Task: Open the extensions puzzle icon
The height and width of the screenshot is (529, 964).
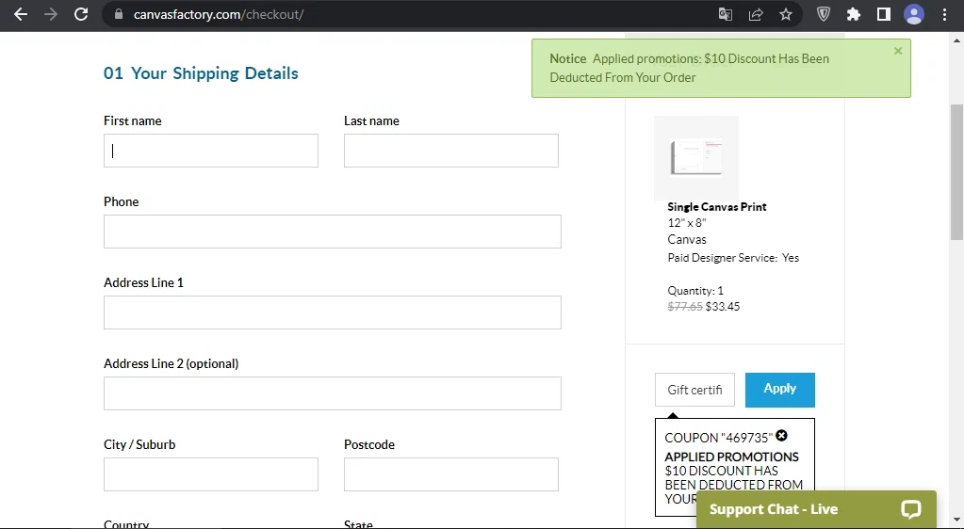Action: pyautogui.click(x=854, y=14)
